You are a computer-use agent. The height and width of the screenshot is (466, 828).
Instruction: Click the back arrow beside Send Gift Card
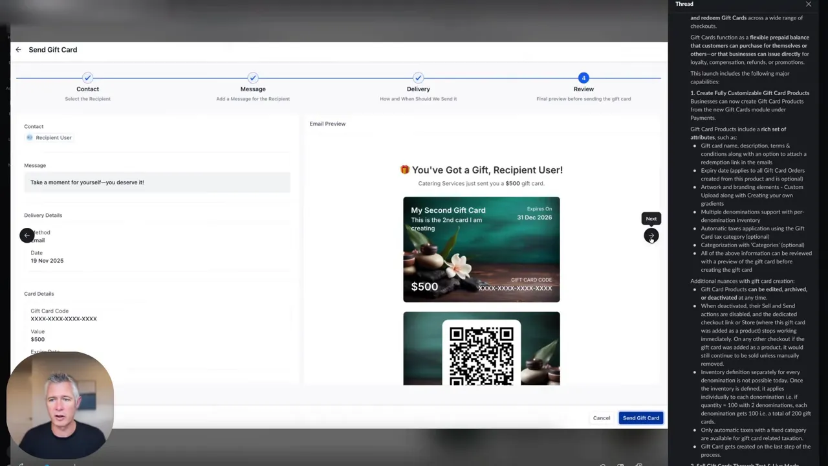tap(18, 49)
